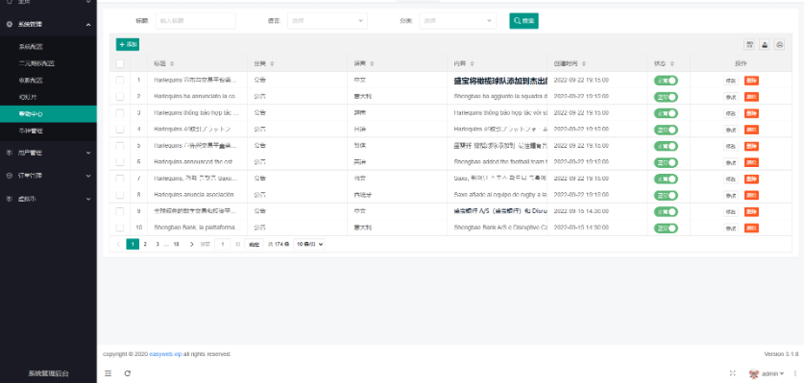Toggle status switch for row 6 English entry
Viewport: 804px width, 383px height.
(666, 162)
